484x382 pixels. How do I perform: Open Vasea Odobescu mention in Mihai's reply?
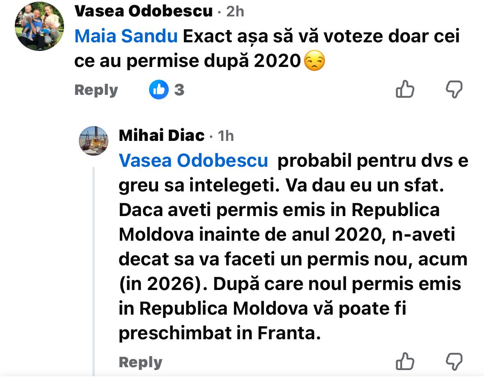[x=193, y=161]
